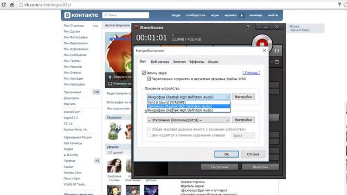
Task: Toggle common sound track checkbox
Action: pyautogui.click(x=149, y=129)
